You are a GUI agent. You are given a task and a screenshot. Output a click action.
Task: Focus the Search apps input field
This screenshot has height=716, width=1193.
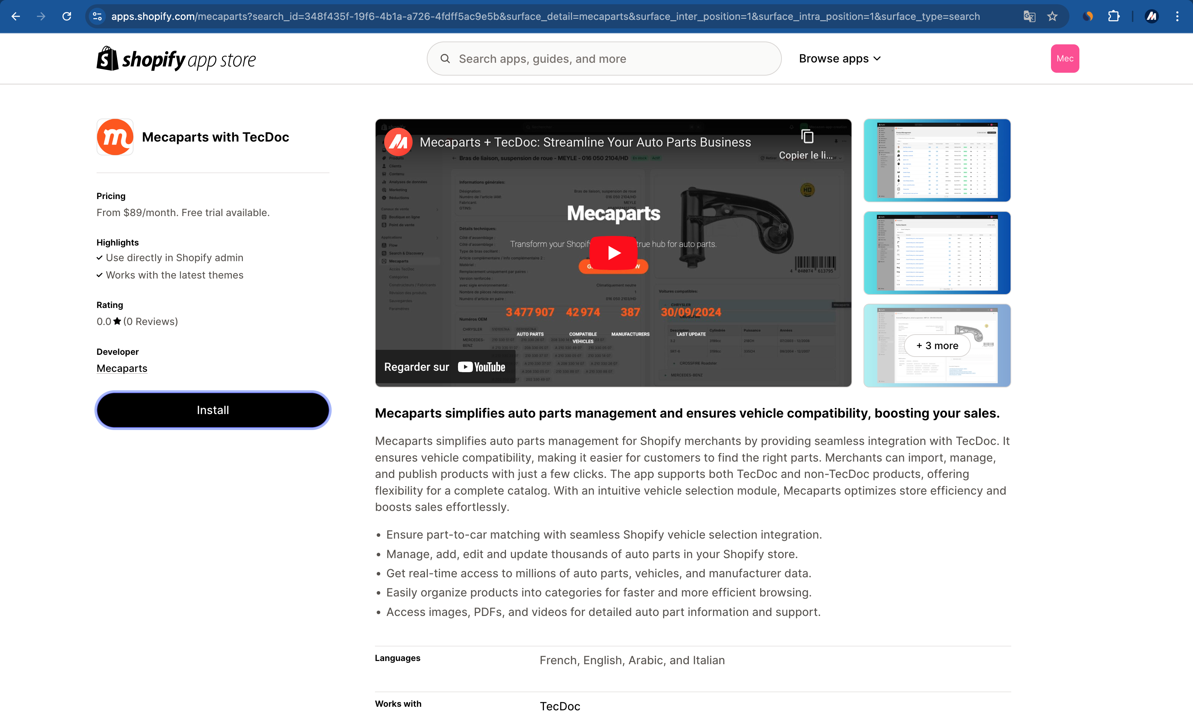[x=604, y=59]
